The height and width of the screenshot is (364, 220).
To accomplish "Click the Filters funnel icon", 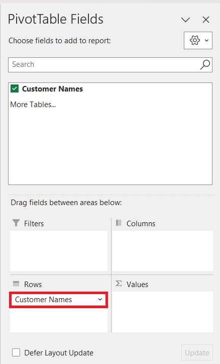I will (x=16, y=223).
